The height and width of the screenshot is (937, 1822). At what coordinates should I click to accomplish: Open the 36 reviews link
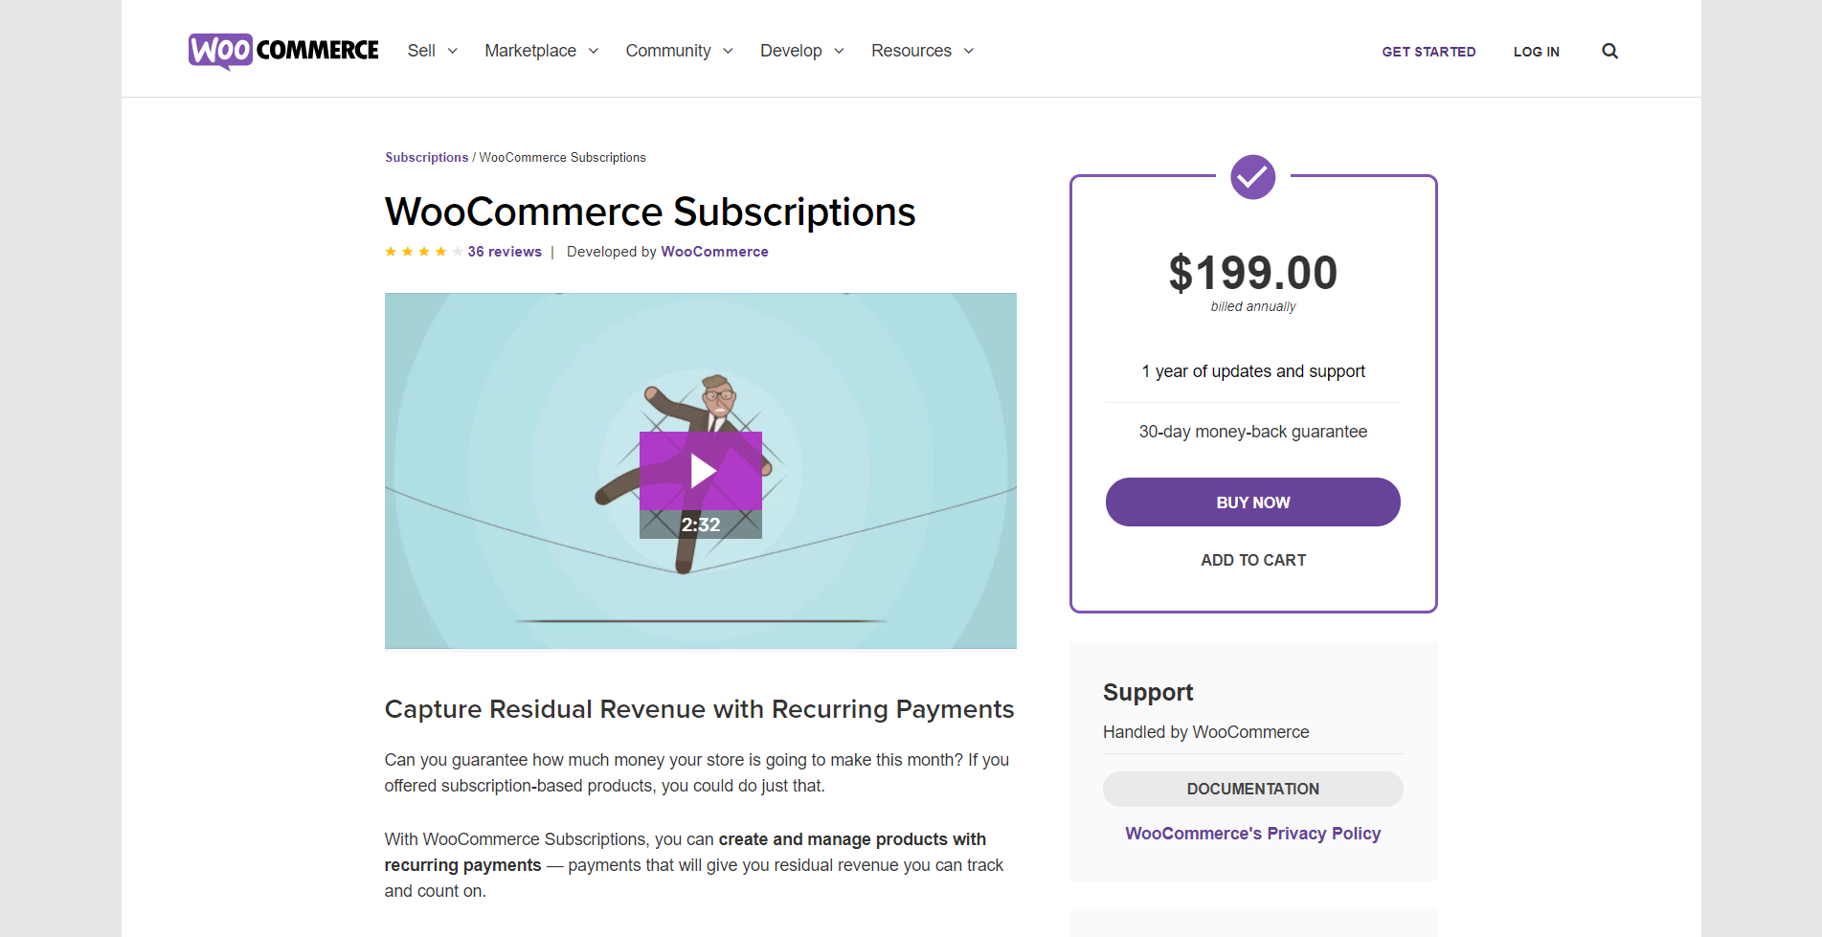pyautogui.click(x=505, y=252)
